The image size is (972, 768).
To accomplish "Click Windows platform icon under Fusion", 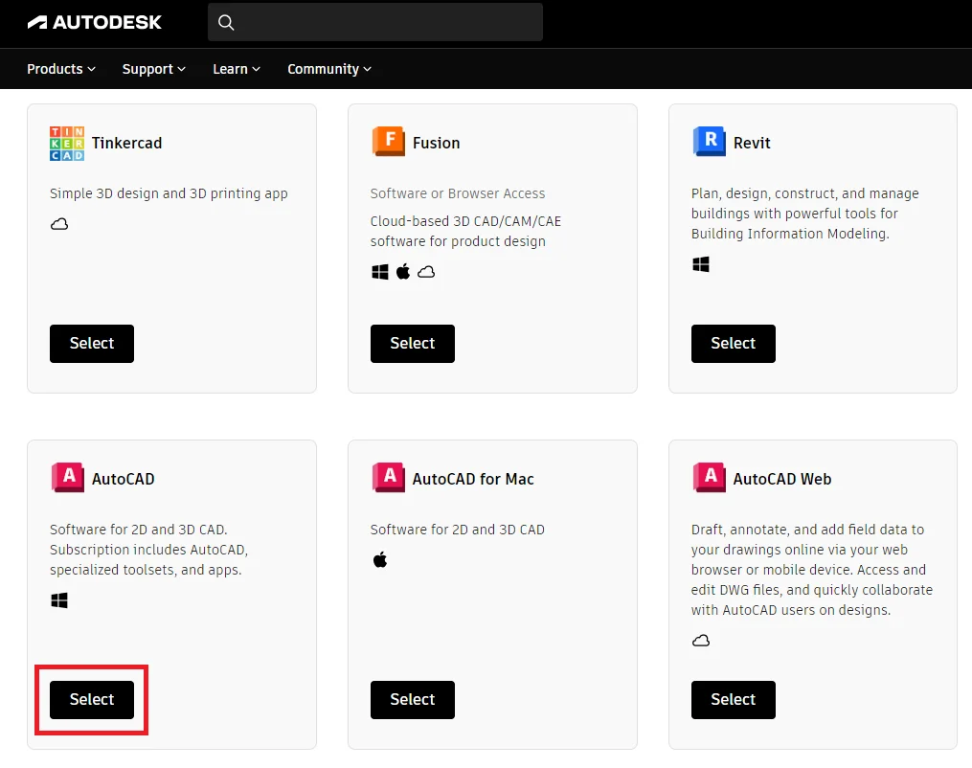I will [x=380, y=272].
